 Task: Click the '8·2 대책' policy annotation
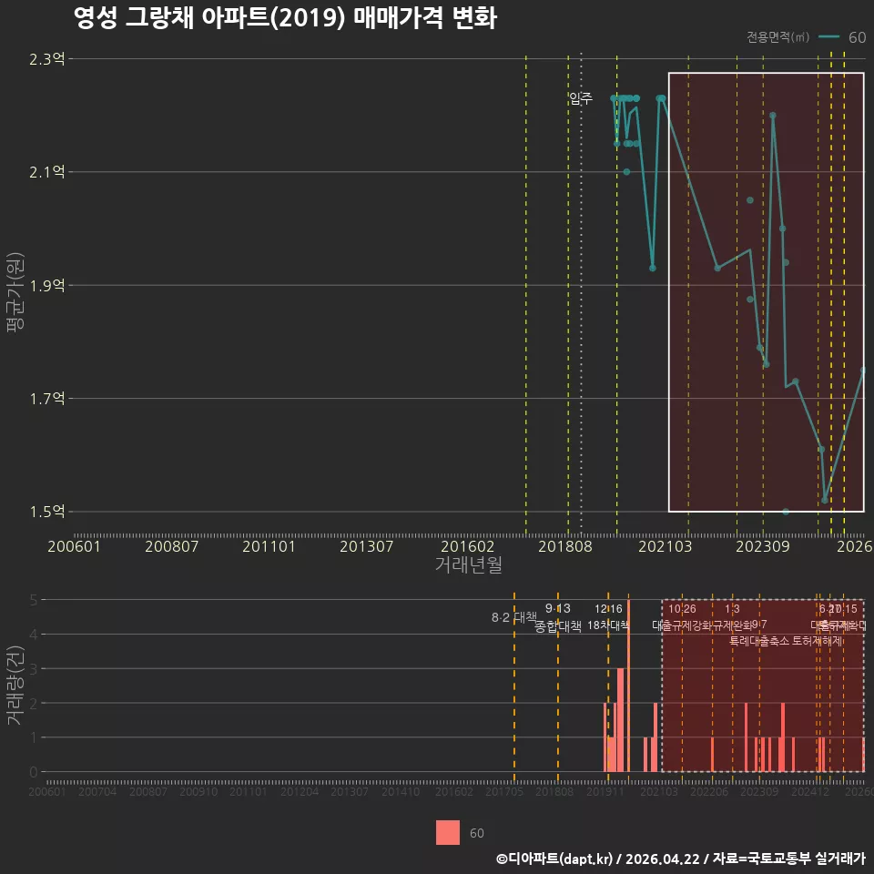[x=513, y=617]
